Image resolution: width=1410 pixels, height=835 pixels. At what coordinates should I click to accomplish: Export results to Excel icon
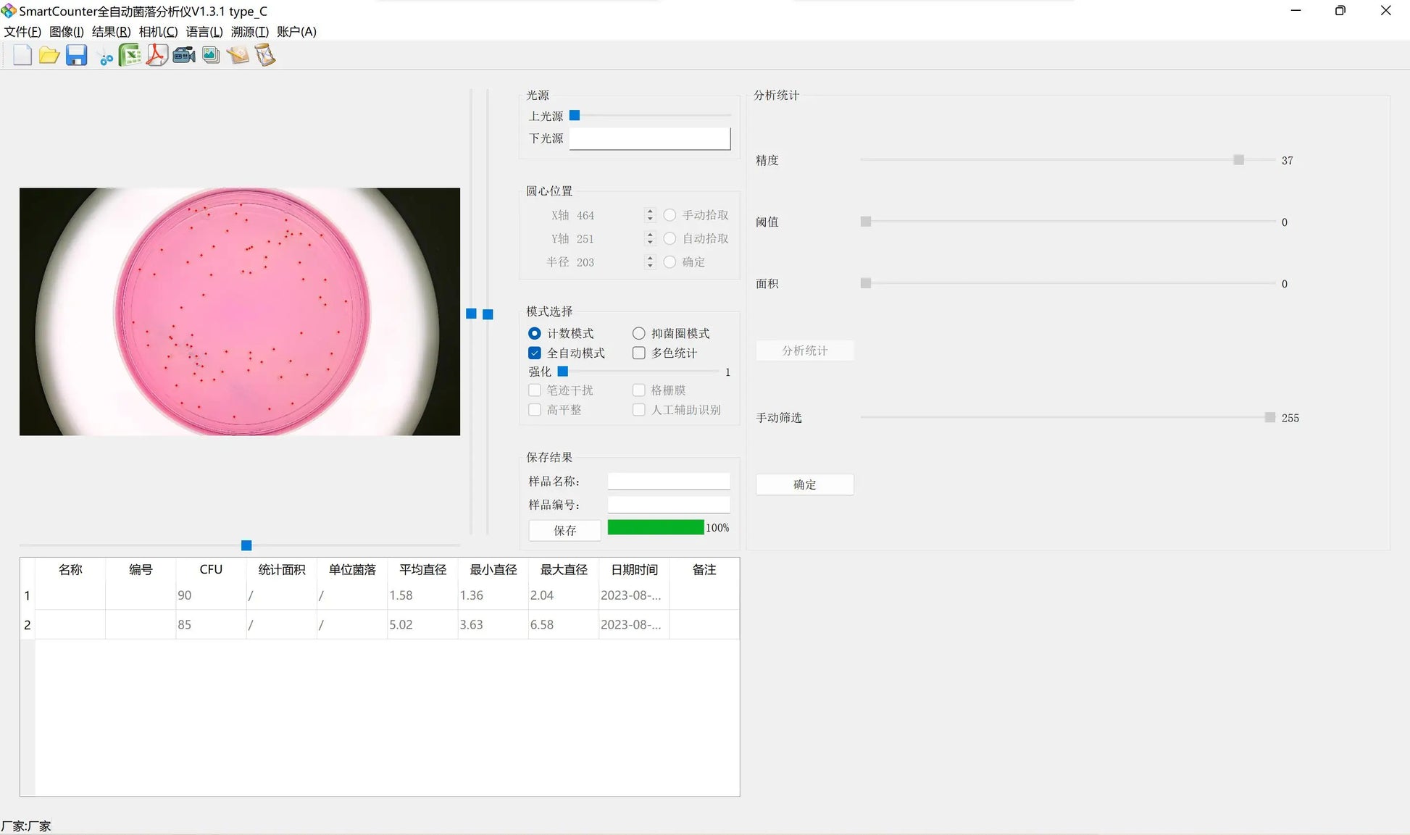pos(130,56)
